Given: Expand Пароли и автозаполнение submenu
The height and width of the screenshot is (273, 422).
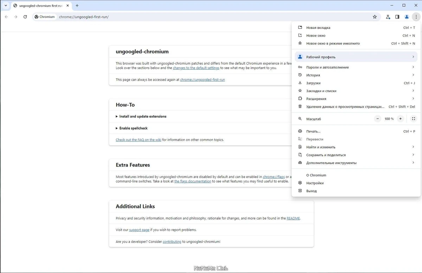Looking at the screenshot, I should [356, 67].
